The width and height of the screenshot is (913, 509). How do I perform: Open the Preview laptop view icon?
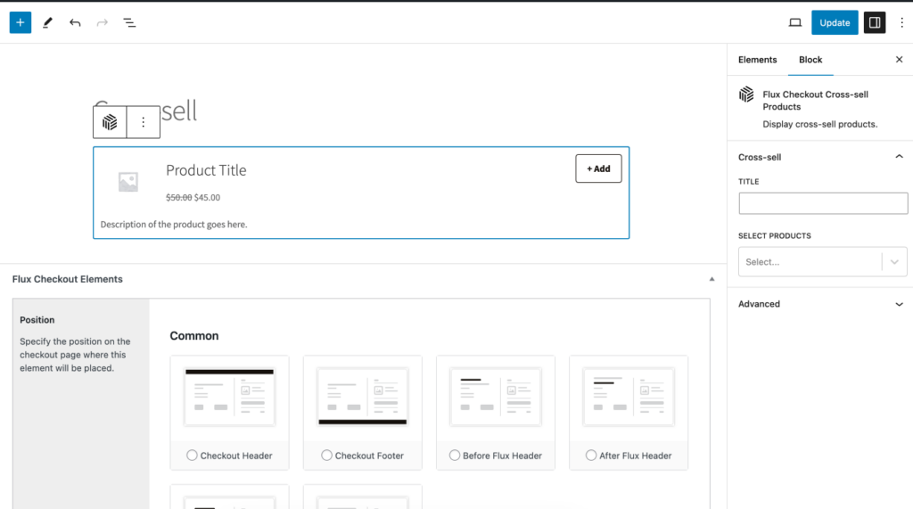point(794,22)
